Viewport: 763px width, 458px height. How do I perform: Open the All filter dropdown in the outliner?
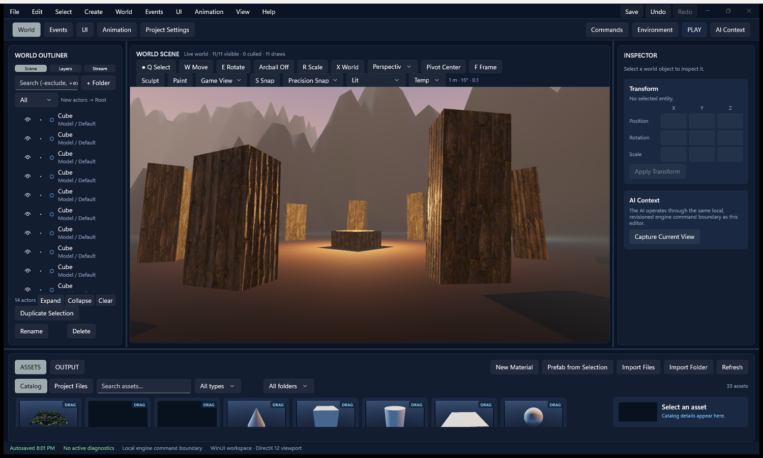coord(36,100)
